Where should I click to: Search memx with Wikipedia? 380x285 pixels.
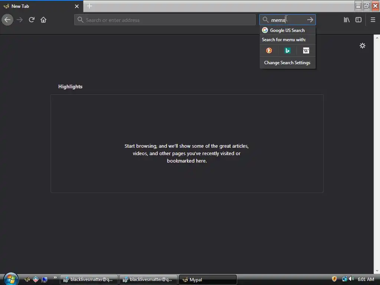click(306, 50)
